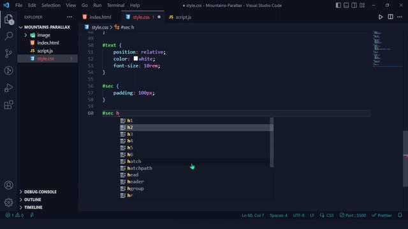
Task: Choose h2 suggestion in autocomplete
Action: tap(194, 127)
